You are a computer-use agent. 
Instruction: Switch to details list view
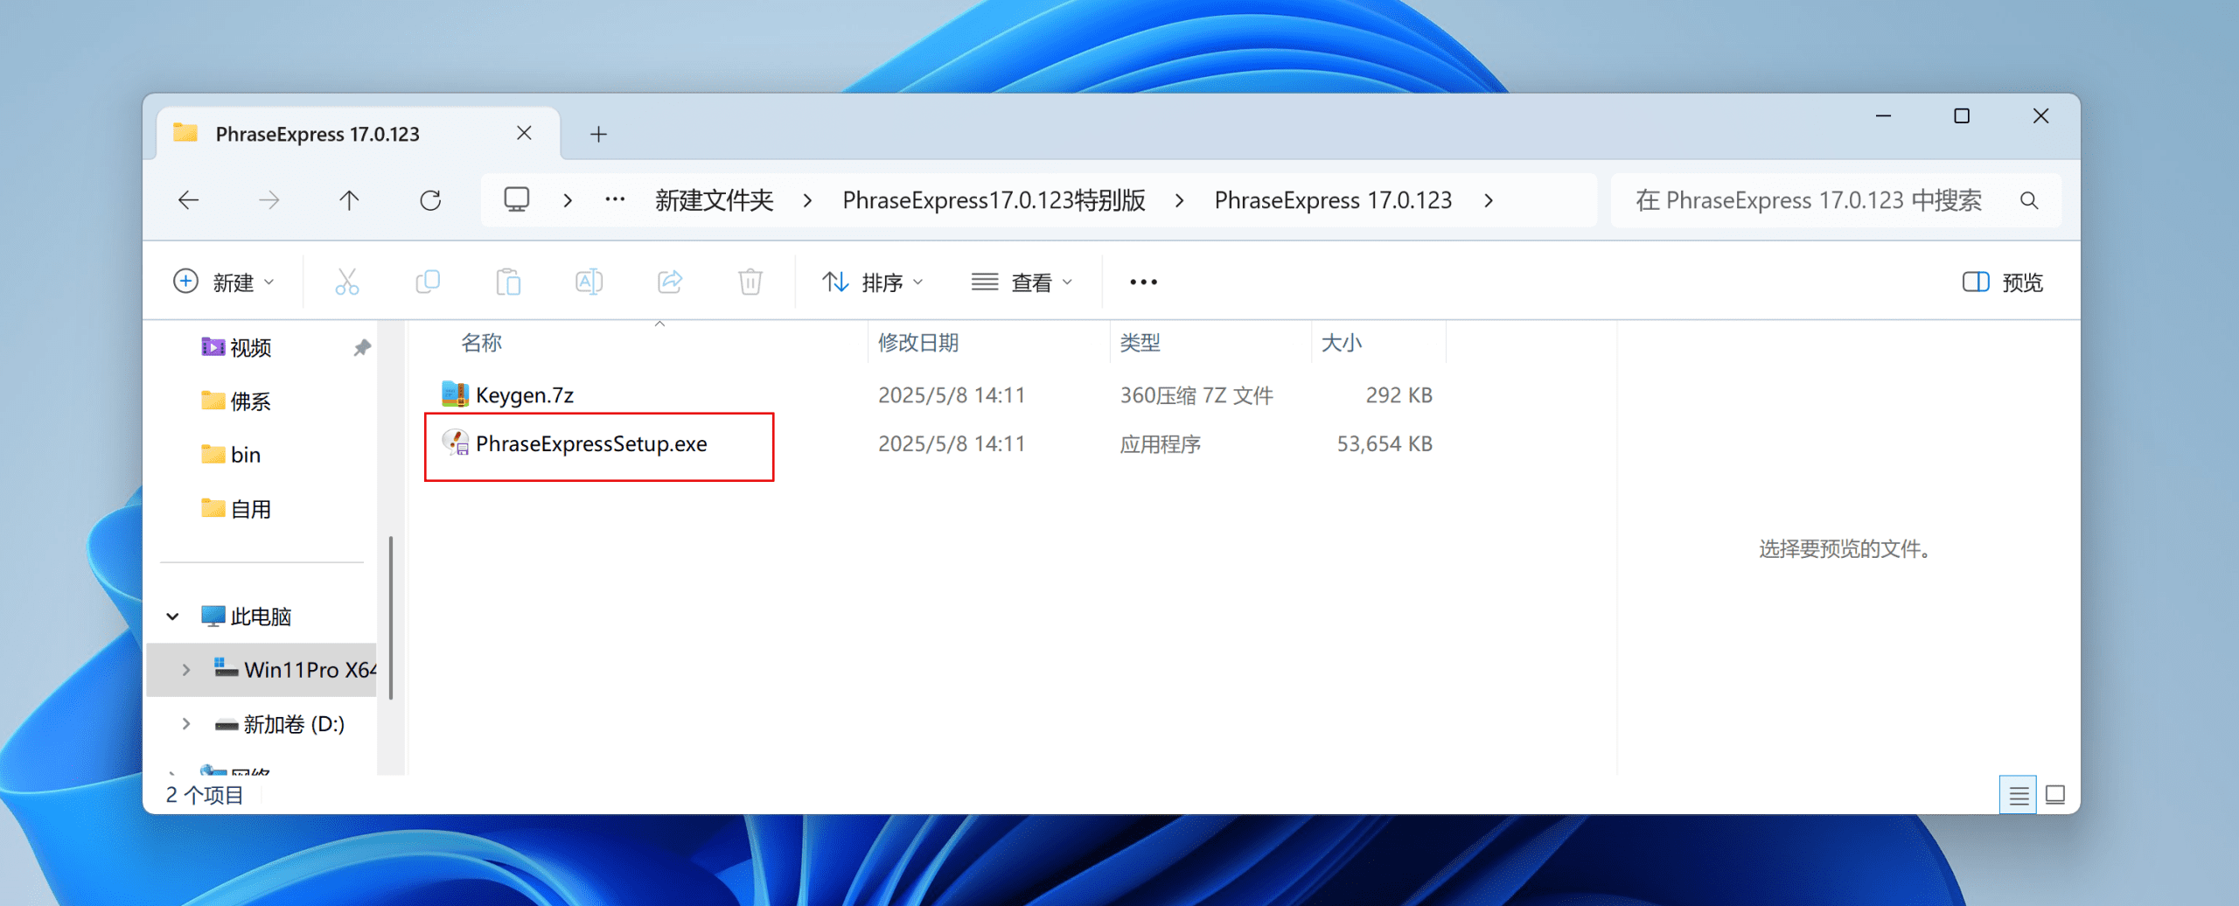pos(2018,795)
